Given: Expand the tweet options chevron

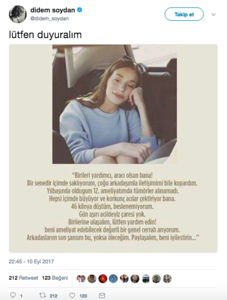Looking at the screenshot, I should [x=213, y=15].
